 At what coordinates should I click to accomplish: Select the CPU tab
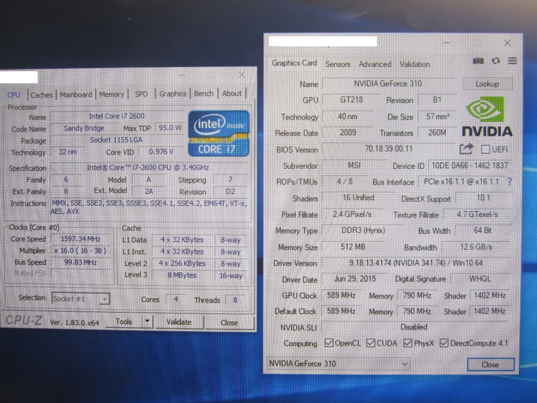point(14,95)
